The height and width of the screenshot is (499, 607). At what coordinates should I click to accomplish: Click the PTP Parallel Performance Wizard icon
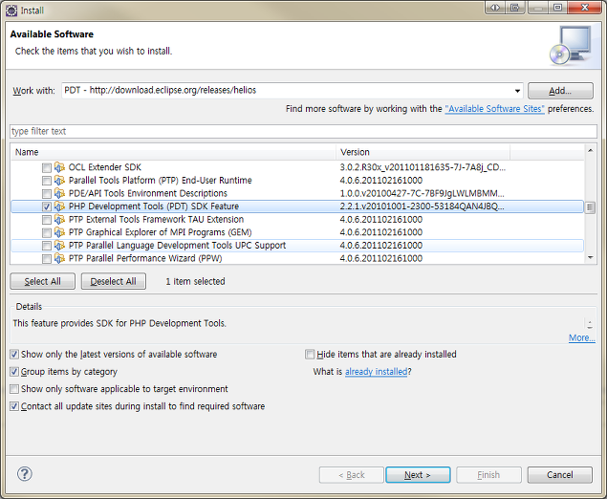click(59, 258)
